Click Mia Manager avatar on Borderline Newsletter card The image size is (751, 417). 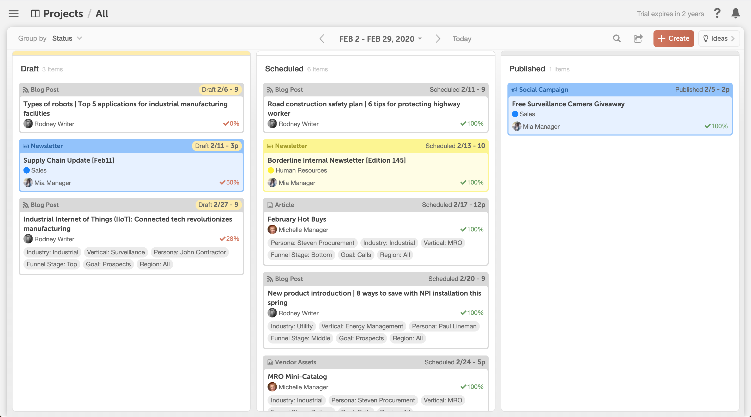(x=272, y=183)
